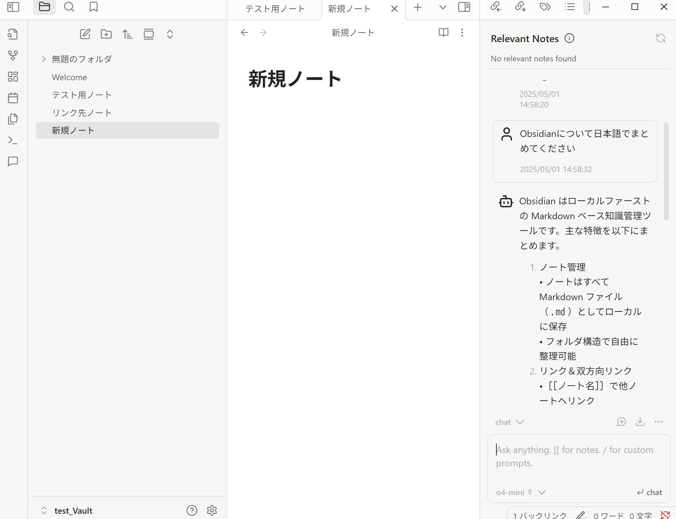This screenshot has width=676, height=519.
Task: Open settings gear icon
Action: 212,510
